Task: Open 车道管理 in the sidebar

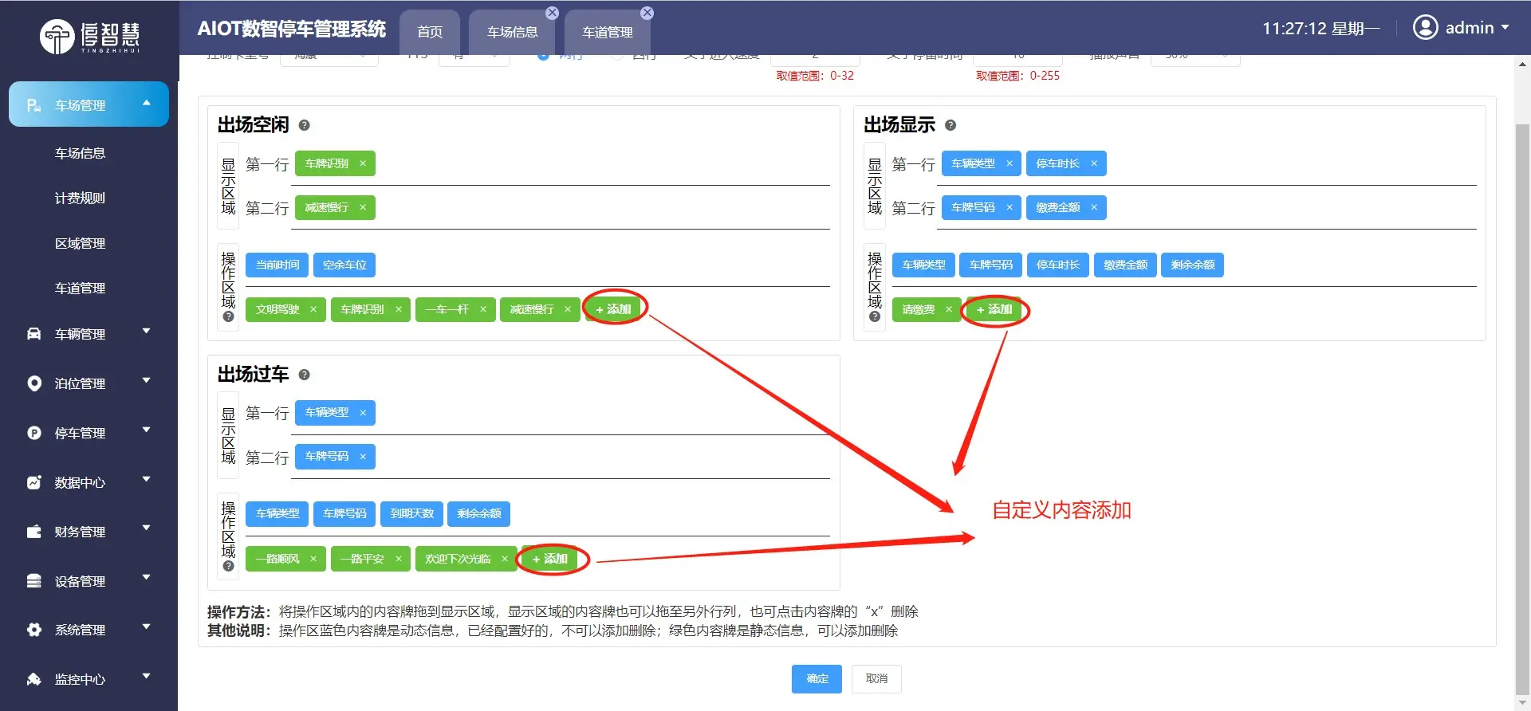Action: pos(80,288)
